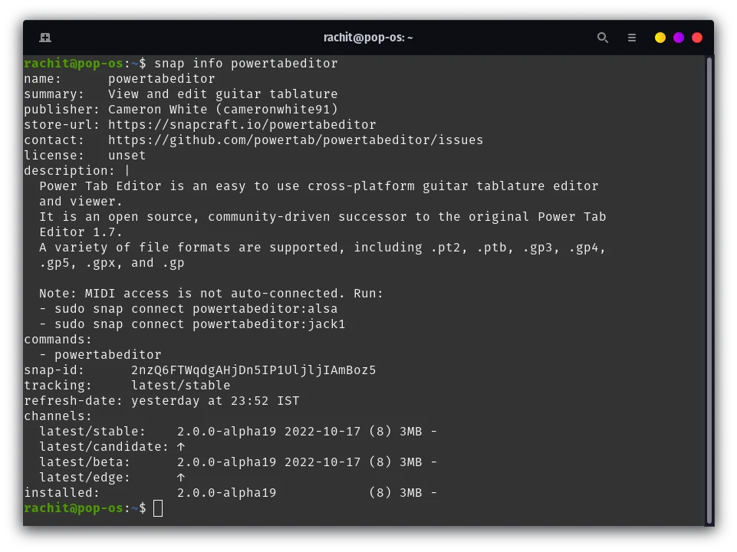The width and height of the screenshot is (737, 552).
Task: Open the terminal search magnifier icon
Action: 603,37
